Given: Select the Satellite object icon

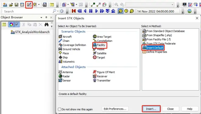Looking at the screenshot, I should click(95, 53).
